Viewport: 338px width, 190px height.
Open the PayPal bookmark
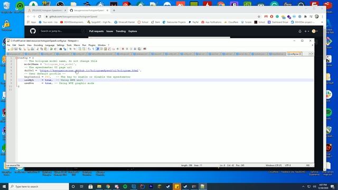(x=194, y=22)
